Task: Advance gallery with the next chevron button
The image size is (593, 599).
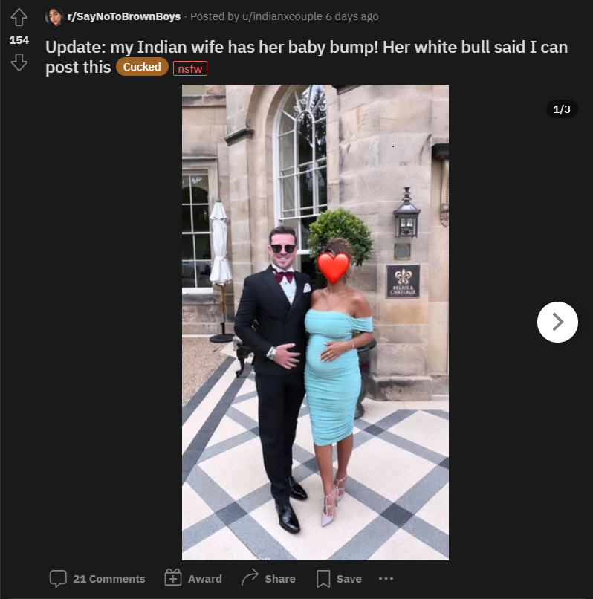Action: pyautogui.click(x=557, y=322)
